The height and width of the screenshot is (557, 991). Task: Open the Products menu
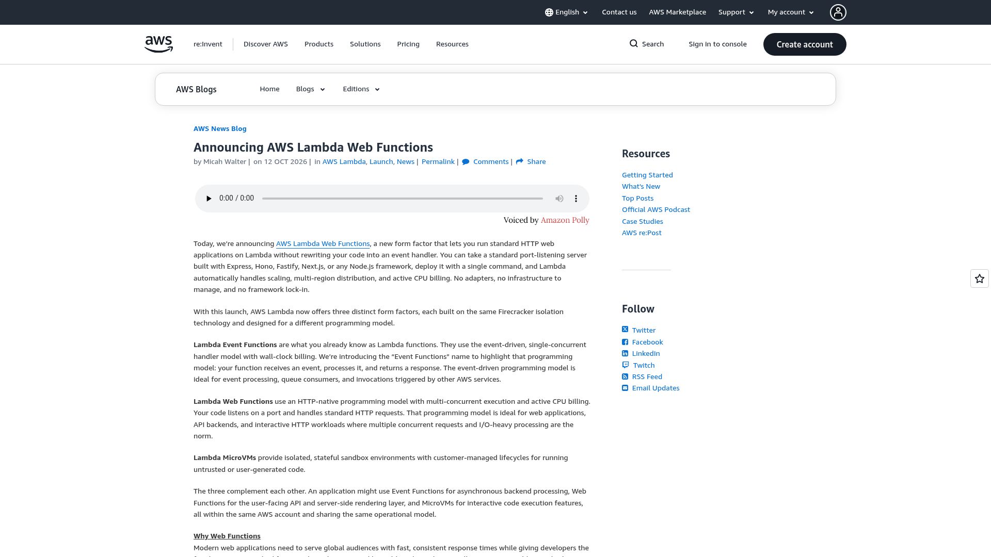(x=319, y=44)
